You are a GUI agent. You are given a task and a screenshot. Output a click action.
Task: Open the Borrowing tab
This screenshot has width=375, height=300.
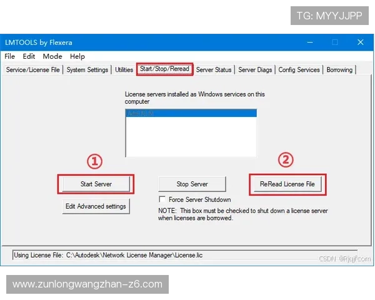pos(339,70)
